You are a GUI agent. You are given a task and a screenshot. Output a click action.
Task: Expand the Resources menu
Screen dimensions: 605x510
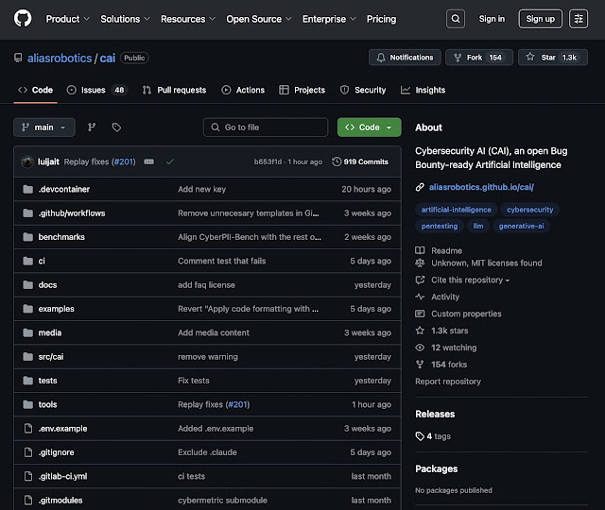[188, 19]
